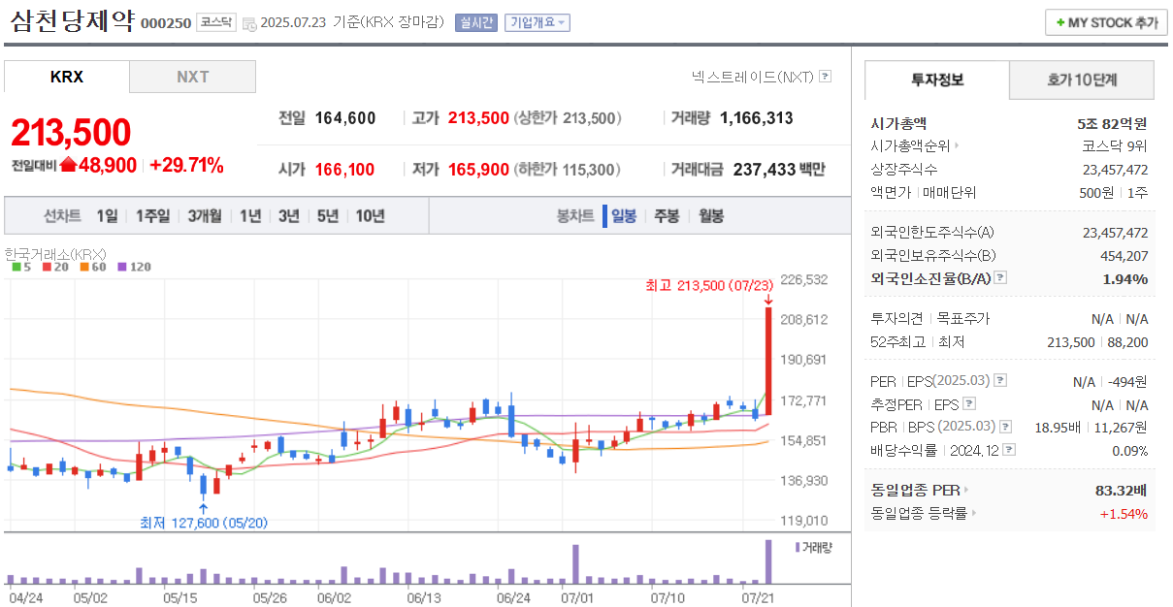Screen dimensions: 1173x607
Task: Click the help icon beside 외국인소진율(B/A)
Action: point(1000,278)
